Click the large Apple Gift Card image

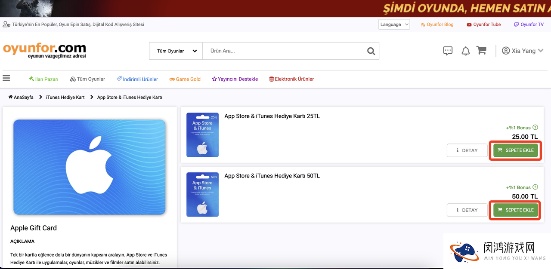(90, 167)
